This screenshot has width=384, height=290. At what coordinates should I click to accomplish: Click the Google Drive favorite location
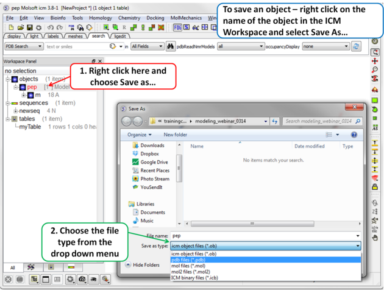pos(154,162)
